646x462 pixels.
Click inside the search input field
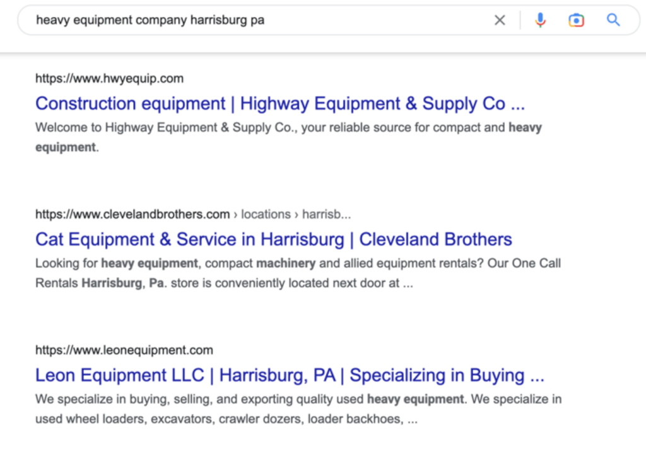click(252, 20)
